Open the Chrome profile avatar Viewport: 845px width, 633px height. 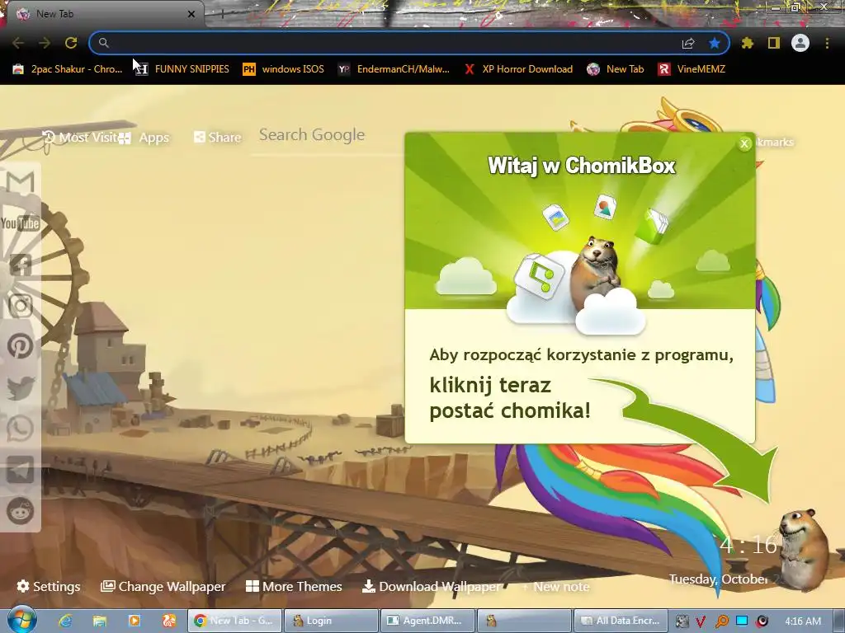[800, 43]
